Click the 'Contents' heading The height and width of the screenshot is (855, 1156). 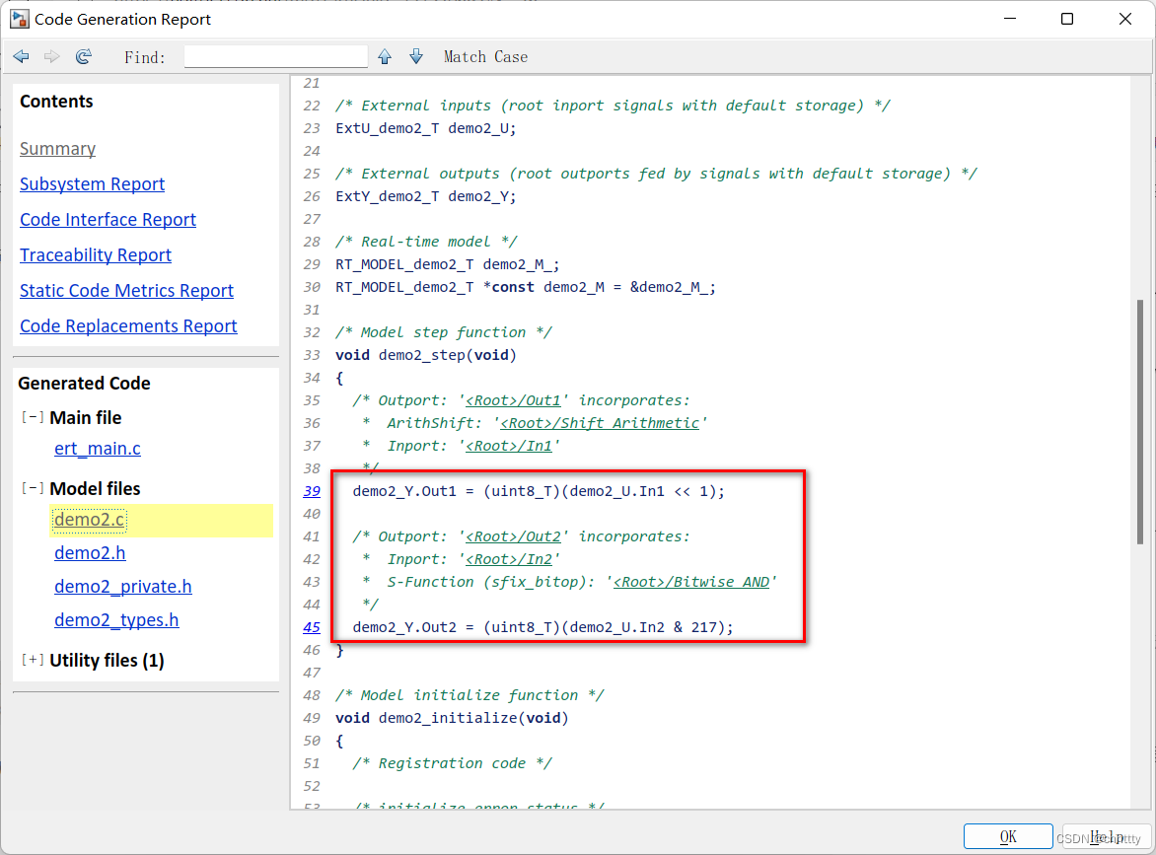(56, 101)
